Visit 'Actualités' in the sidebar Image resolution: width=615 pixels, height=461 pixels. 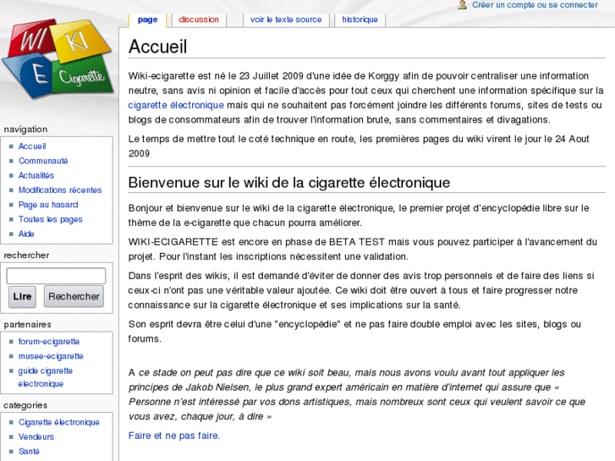click(x=36, y=175)
